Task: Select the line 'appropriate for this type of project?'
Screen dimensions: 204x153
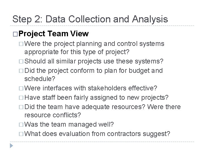Action: pyautogui.click(x=77, y=52)
